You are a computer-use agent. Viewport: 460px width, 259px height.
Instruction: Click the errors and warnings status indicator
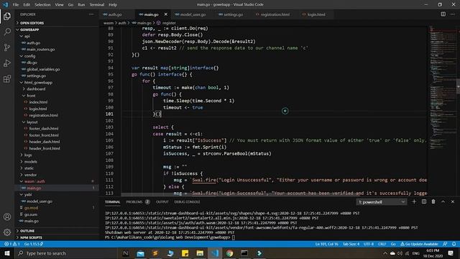point(11,244)
